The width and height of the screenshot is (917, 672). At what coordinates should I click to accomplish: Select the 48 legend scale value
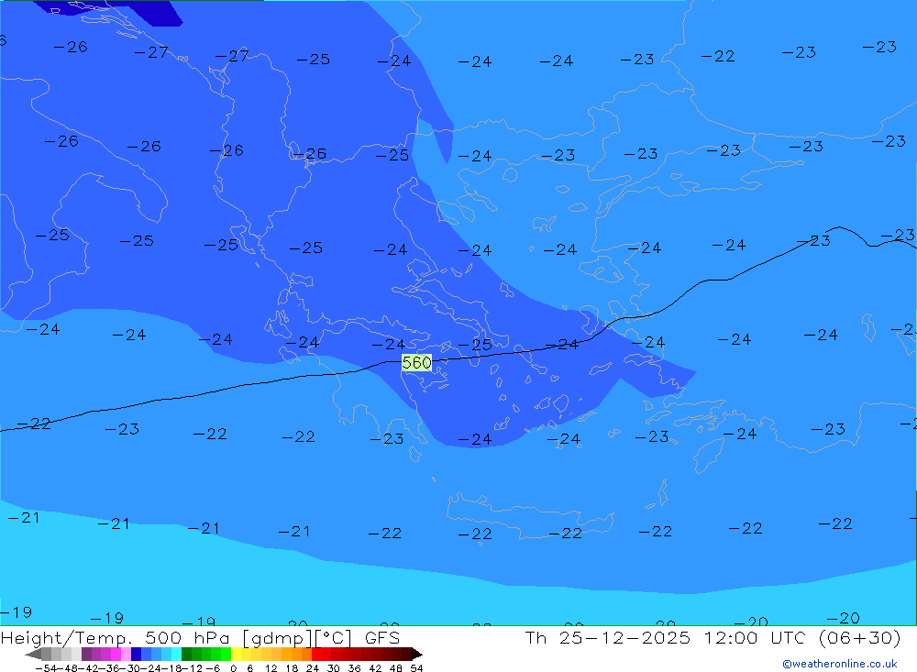pos(396,668)
